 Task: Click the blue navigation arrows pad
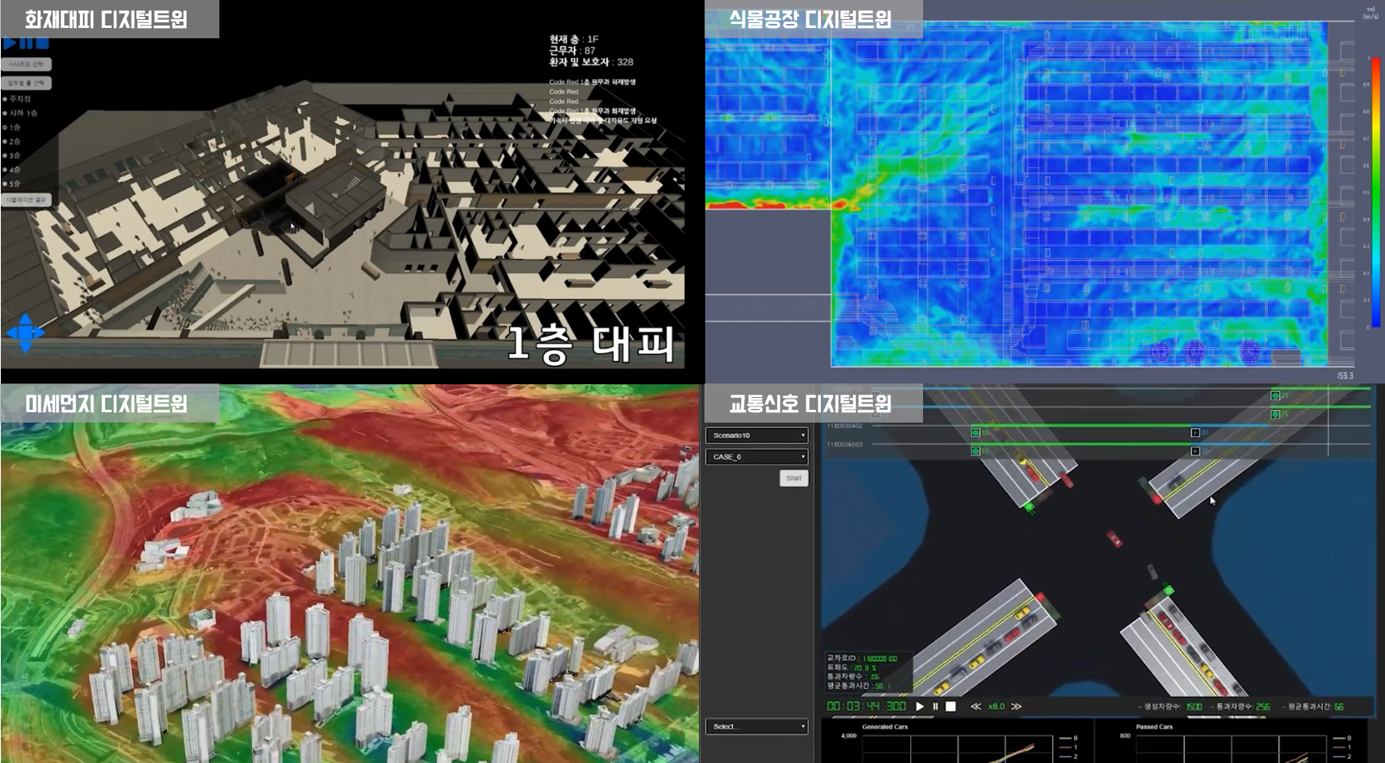pyautogui.click(x=26, y=332)
